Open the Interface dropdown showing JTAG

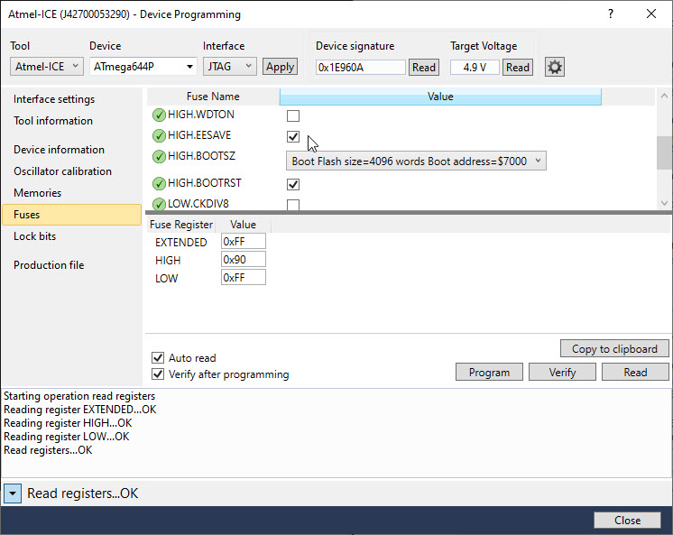click(x=230, y=67)
